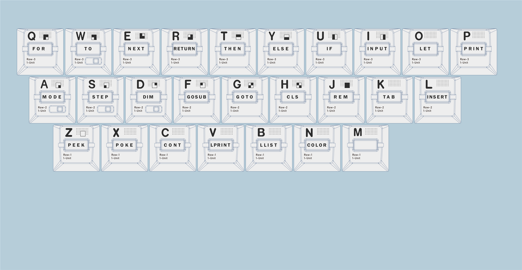
Task: Click the dot matrix grid on the X key
Action: pos(129,131)
